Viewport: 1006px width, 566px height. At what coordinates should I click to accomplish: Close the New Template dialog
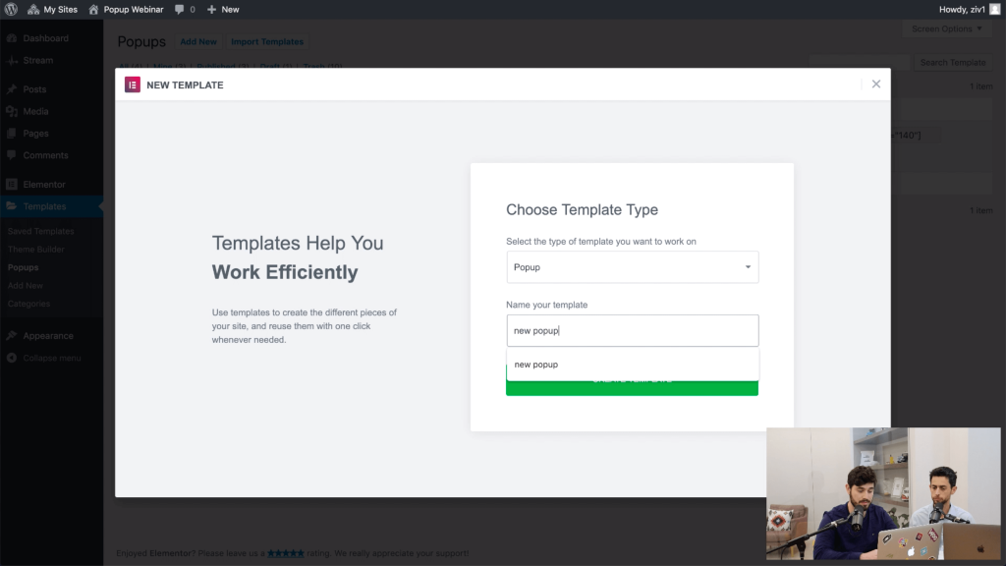pyautogui.click(x=875, y=85)
